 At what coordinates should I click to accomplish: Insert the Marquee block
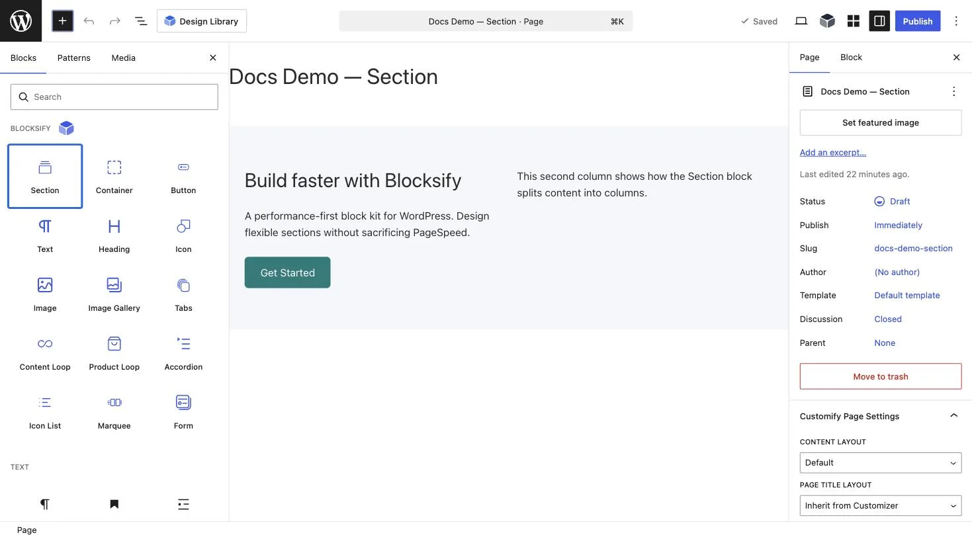pyautogui.click(x=114, y=412)
